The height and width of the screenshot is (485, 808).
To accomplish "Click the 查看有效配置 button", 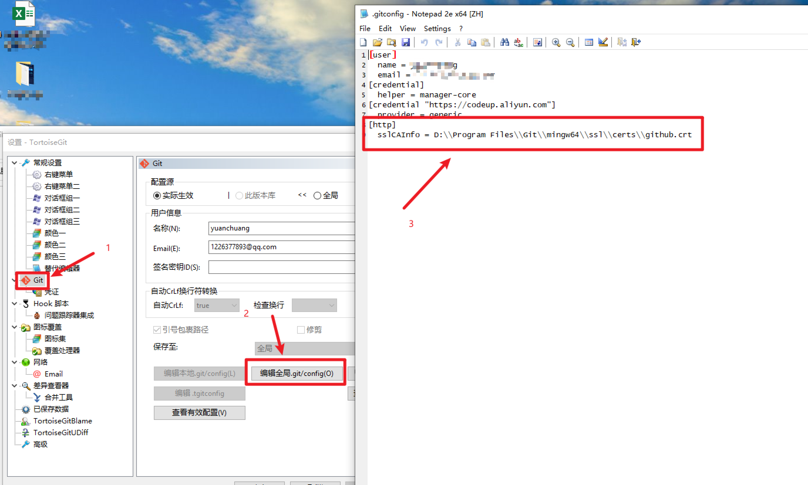I will 199,413.
